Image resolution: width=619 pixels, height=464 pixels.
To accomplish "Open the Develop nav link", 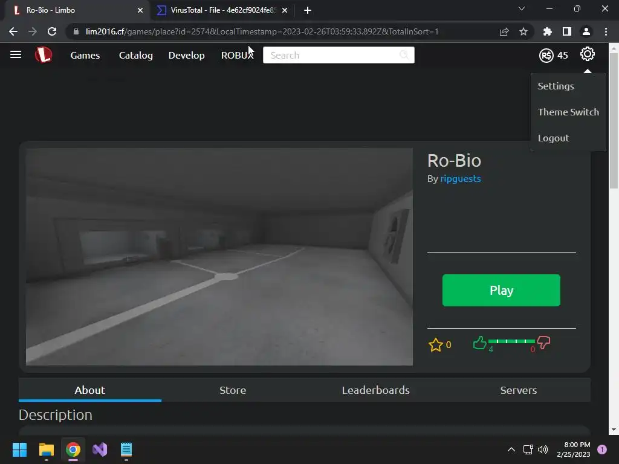I will [x=186, y=55].
